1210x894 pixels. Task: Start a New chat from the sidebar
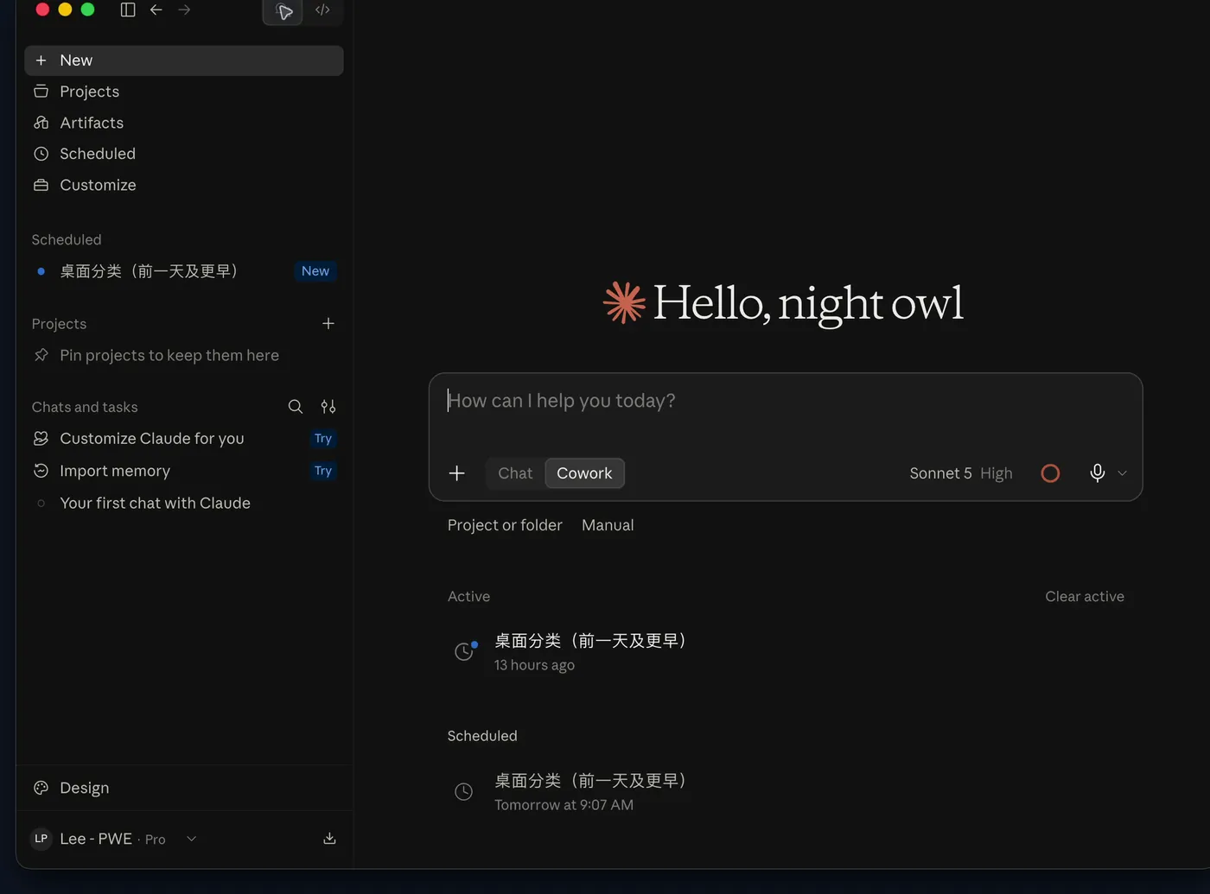184,60
